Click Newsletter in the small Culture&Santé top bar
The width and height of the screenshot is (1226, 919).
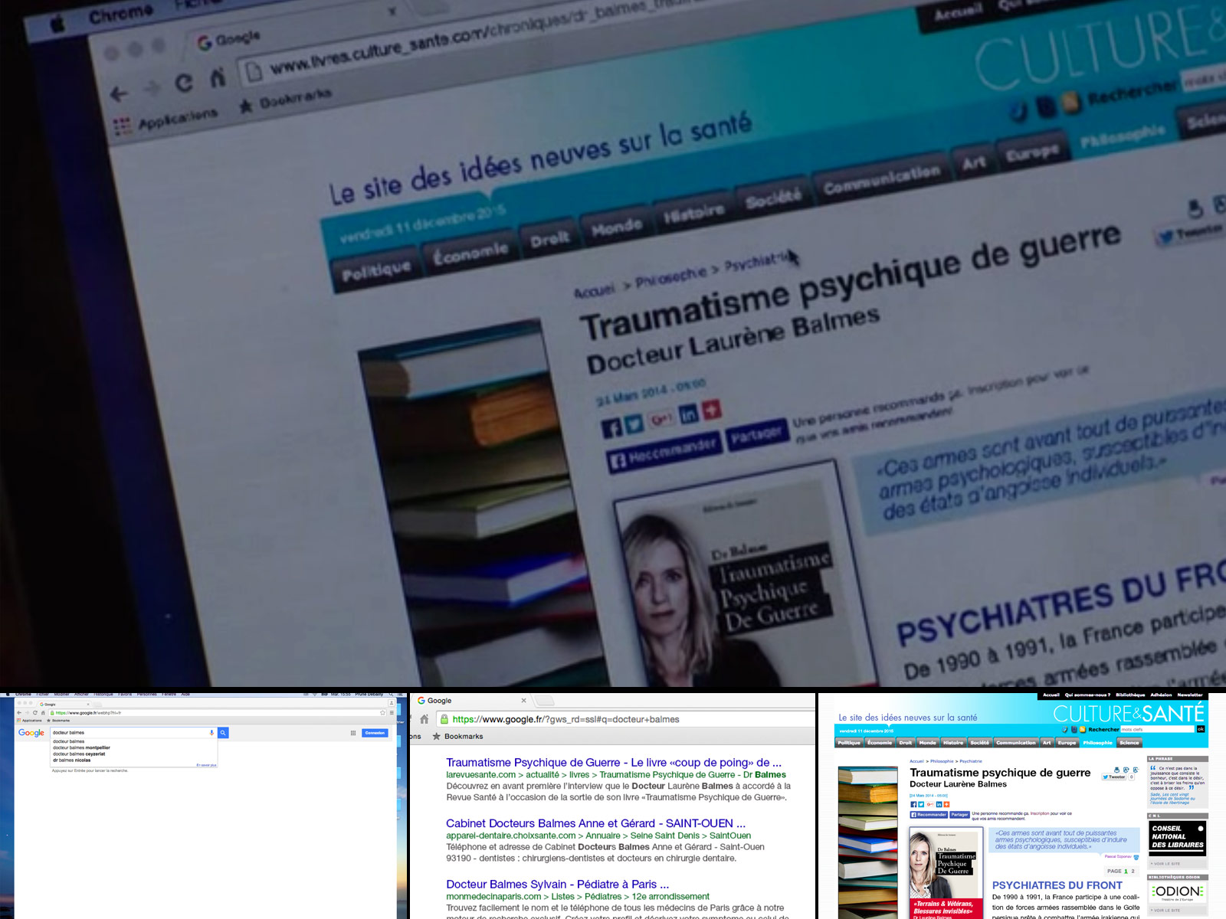tap(1190, 695)
